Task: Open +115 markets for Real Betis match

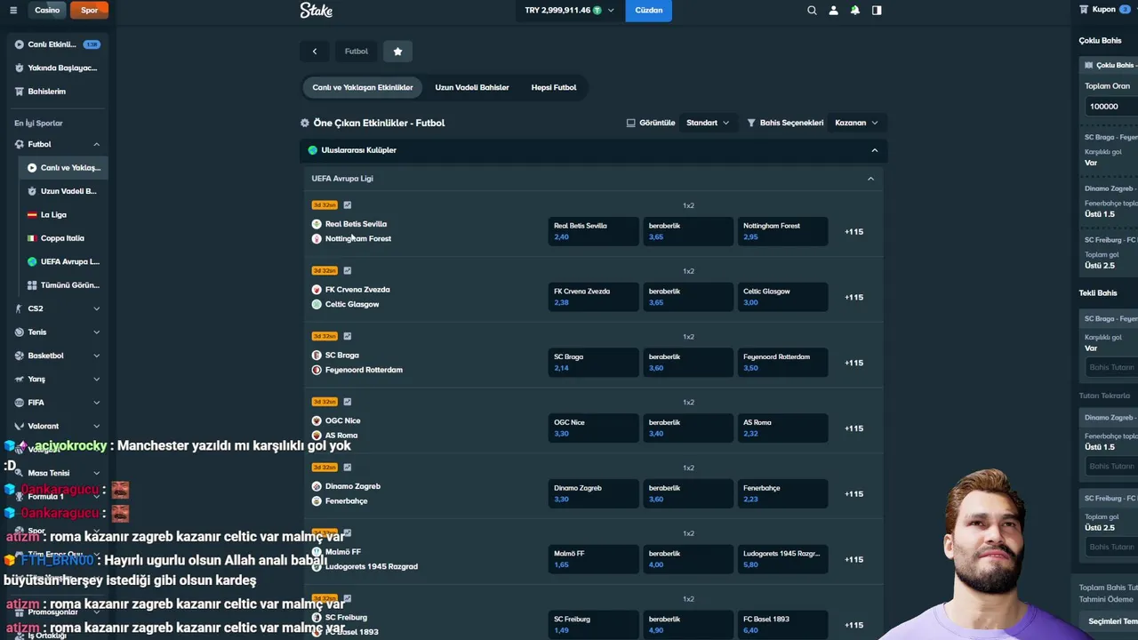Action: [x=854, y=232]
